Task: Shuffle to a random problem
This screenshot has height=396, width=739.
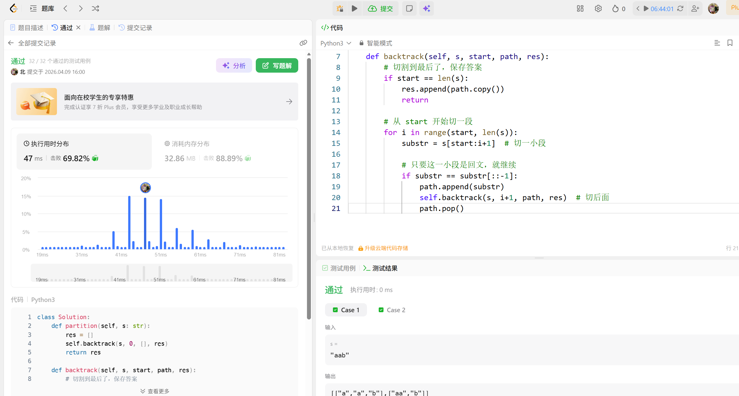Action: point(96,8)
